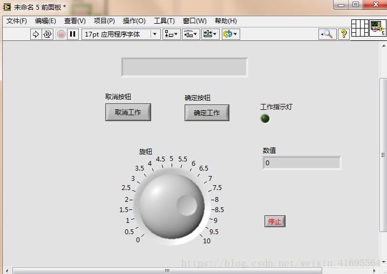Image resolution: width=387 pixels, height=274 pixels.
Task: Click the 数值 label text
Action: (269, 150)
